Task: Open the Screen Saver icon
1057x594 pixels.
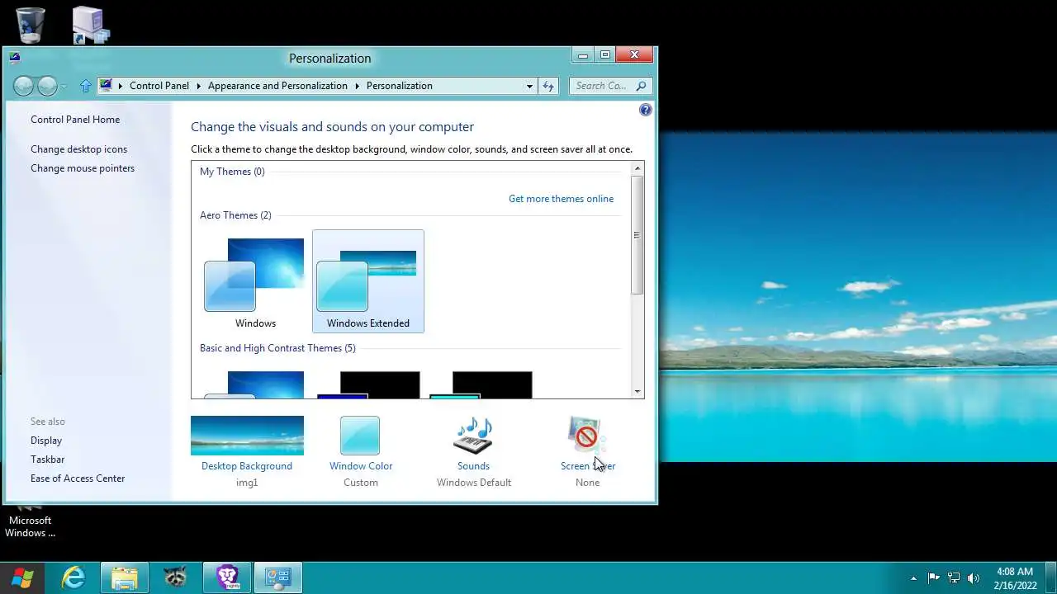Action: pos(587,435)
